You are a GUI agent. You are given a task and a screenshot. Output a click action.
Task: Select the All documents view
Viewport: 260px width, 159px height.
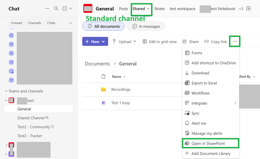point(103,26)
